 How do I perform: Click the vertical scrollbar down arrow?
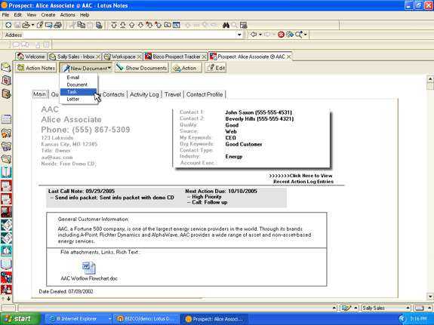(429, 296)
